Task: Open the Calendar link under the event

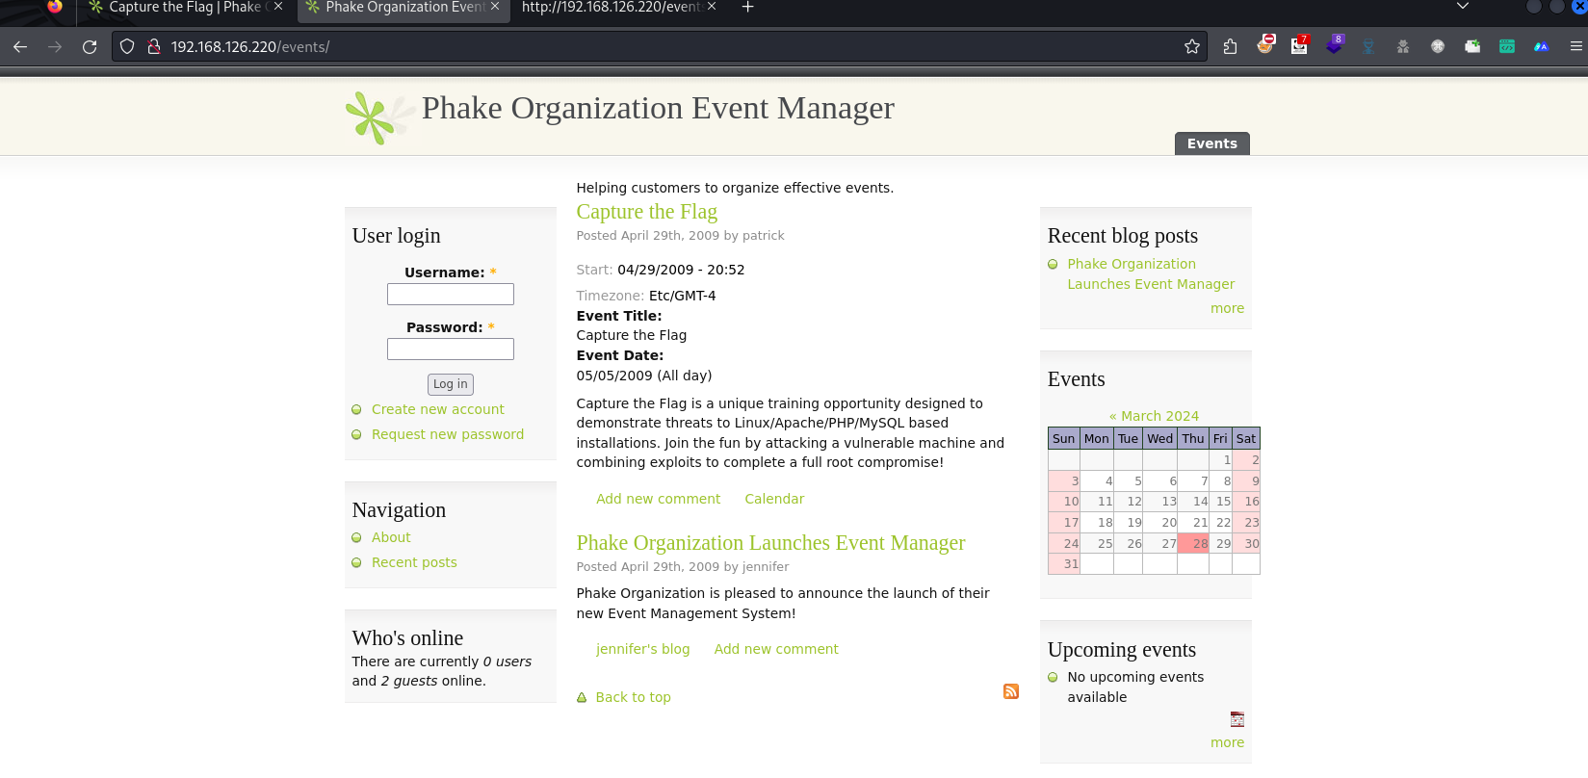Action: (x=774, y=499)
